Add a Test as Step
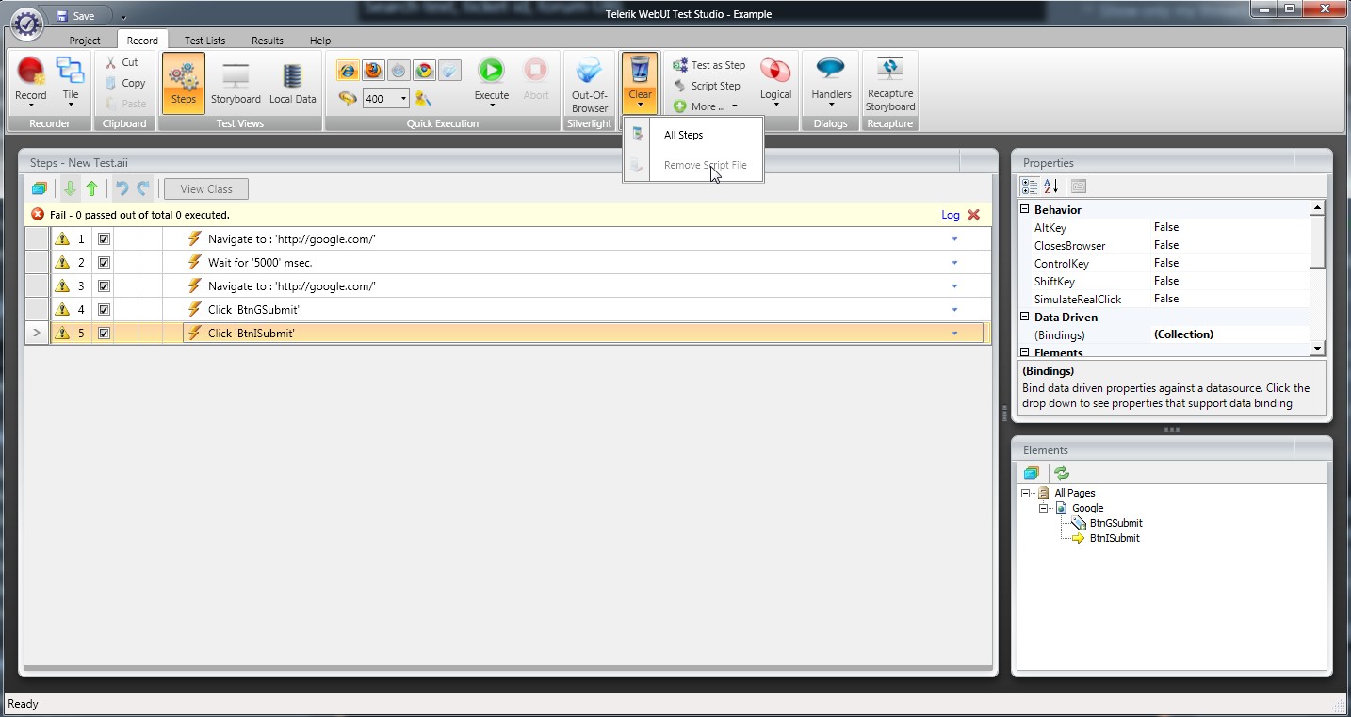Image resolution: width=1351 pixels, height=717 pixels. point(708,65)
